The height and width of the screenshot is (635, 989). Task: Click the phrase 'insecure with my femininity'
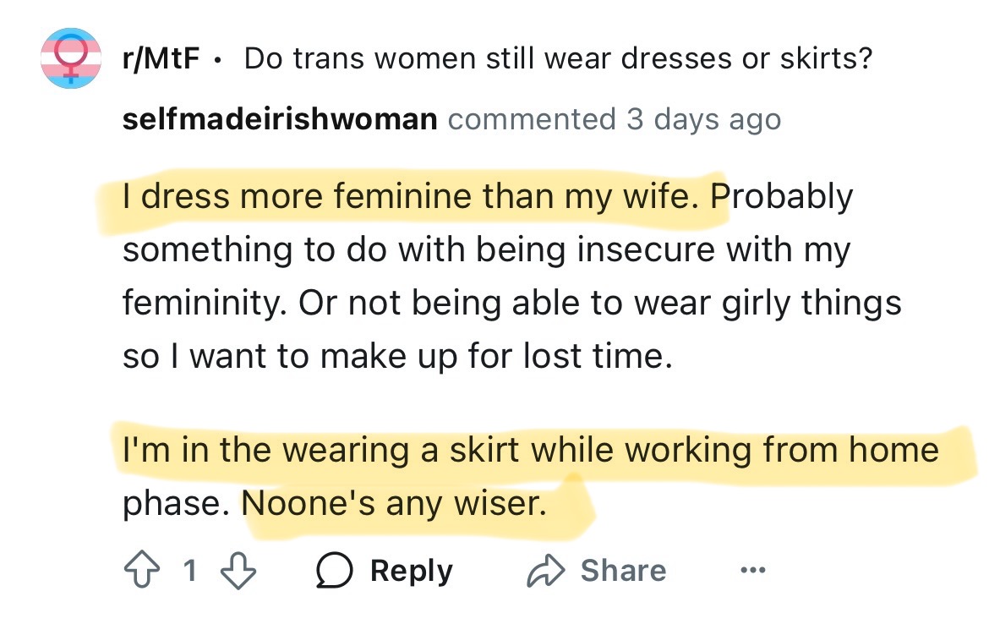coord(486,276)
